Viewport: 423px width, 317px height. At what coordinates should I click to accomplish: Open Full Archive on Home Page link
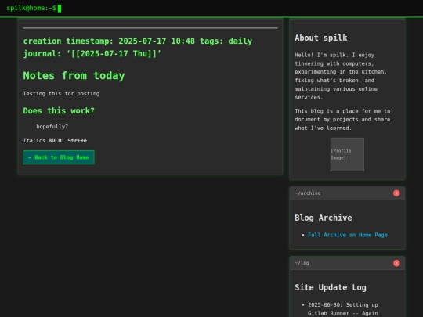(x=348, y=235)
